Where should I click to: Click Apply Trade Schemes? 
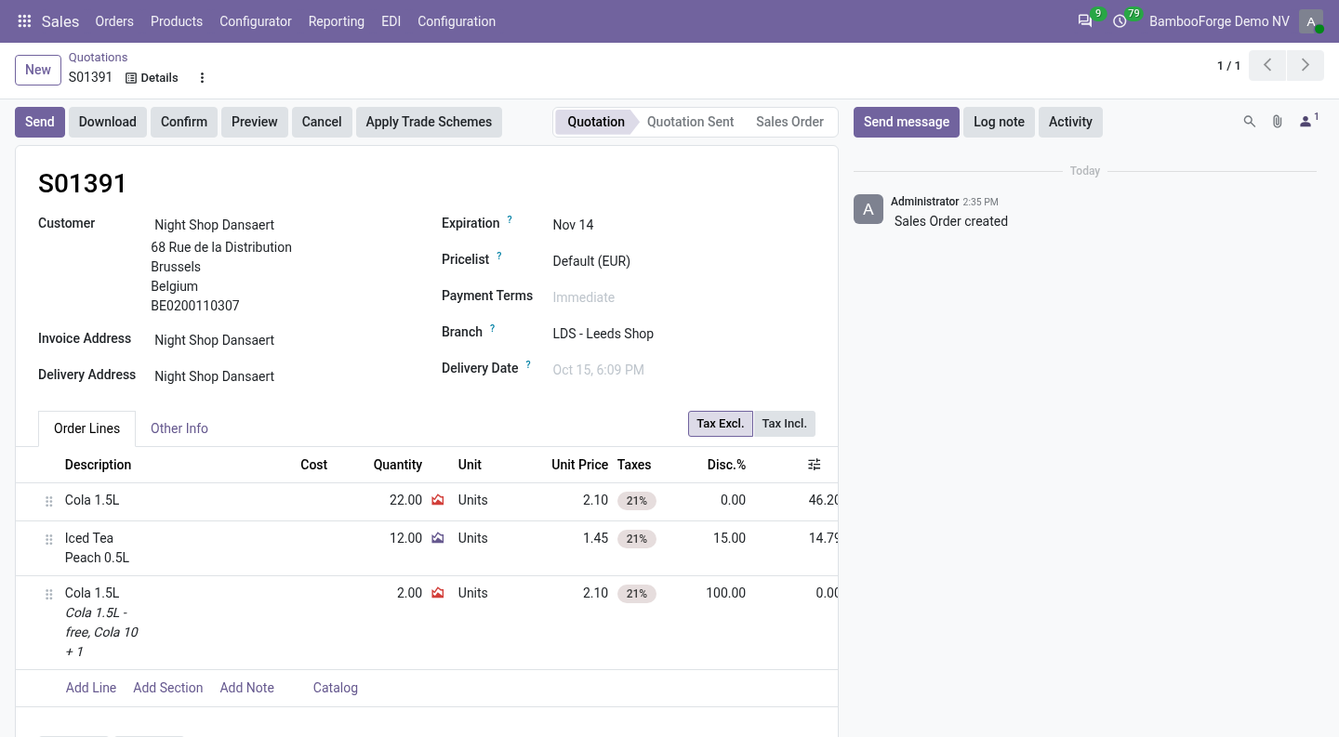pyautogui.click(x=429, y=122)
